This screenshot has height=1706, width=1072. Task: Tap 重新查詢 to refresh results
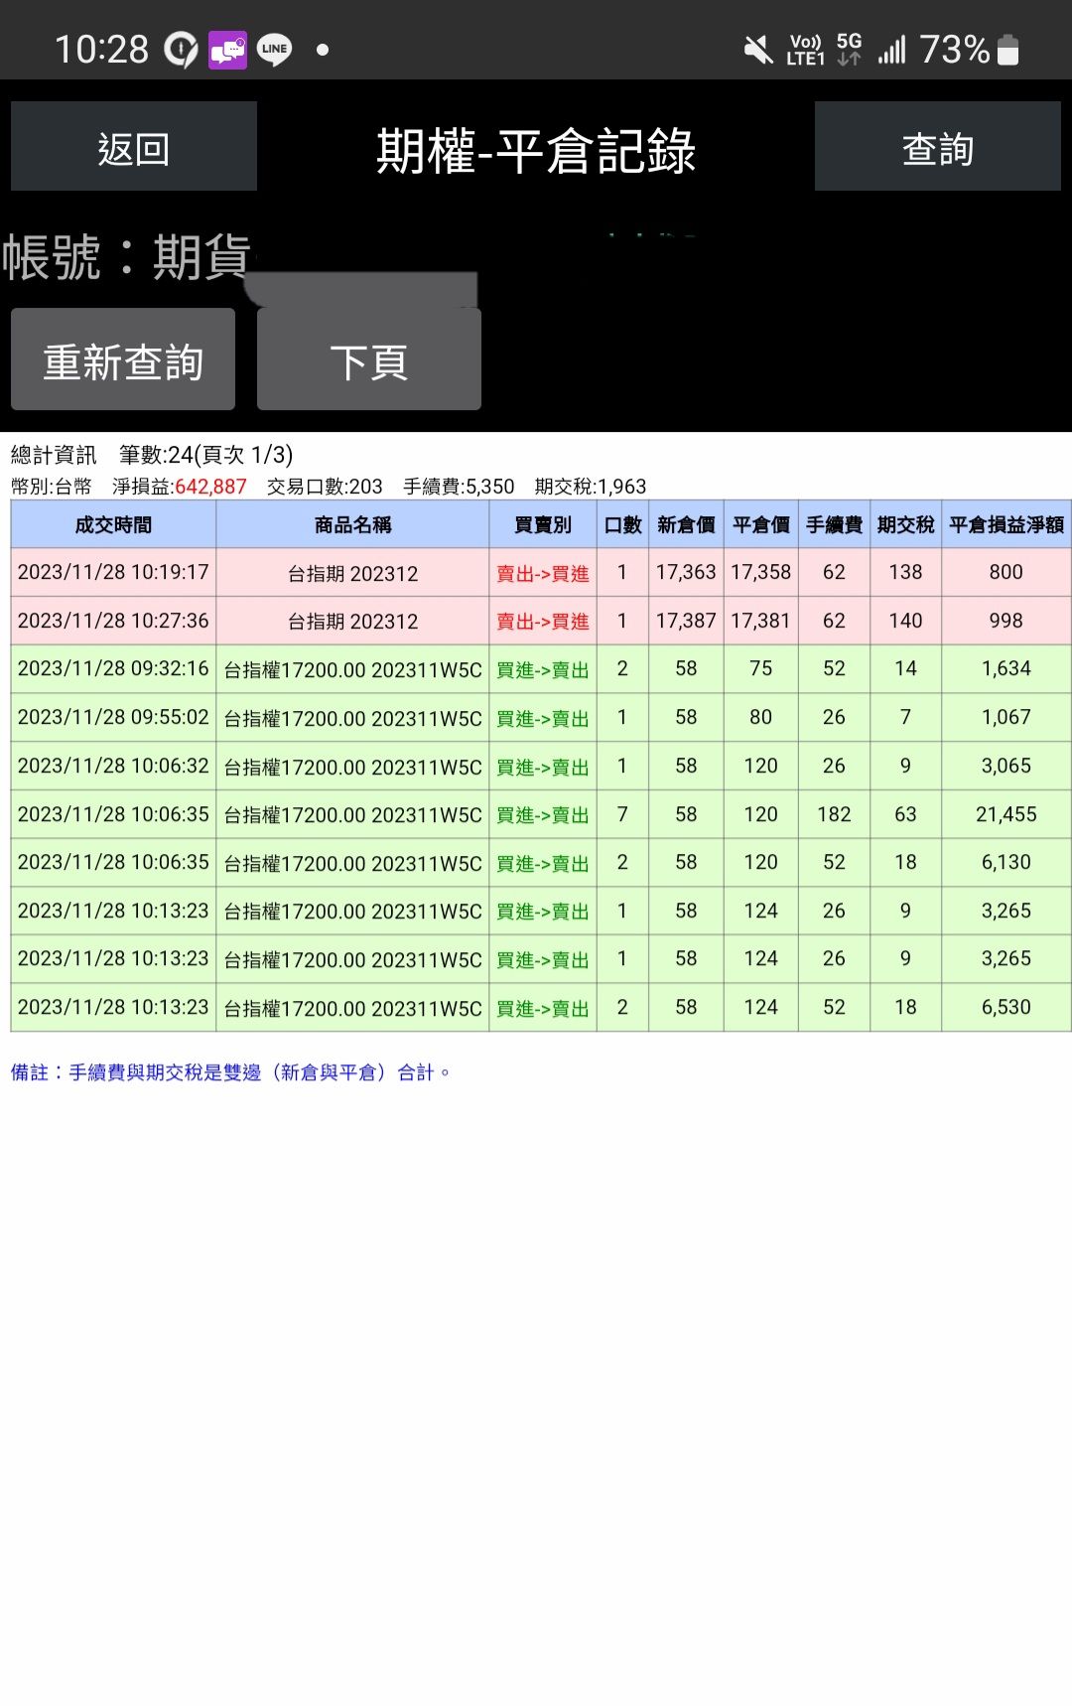click(x=123, y=359)
